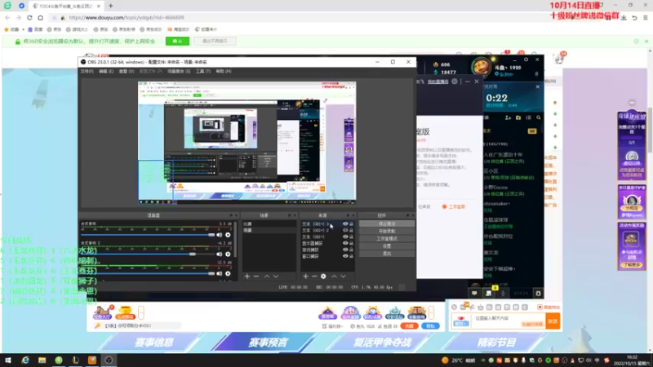The image size is (653, 367).
Task: Click the start recording button in Controls
Action: pyautogui.click(x=386, y=232)
